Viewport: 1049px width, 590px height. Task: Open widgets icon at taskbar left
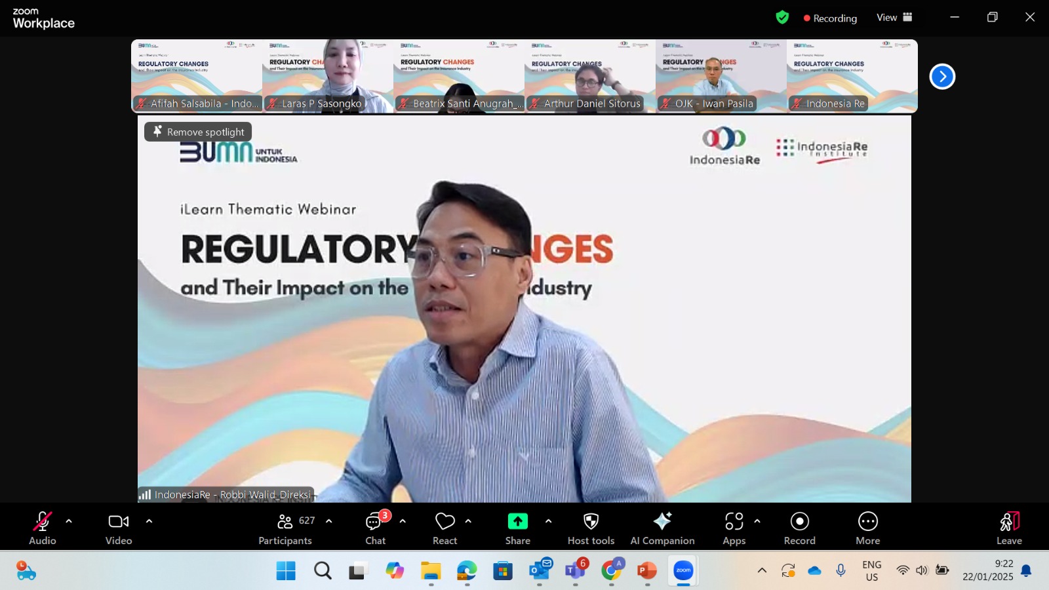[x=26, y=571]
